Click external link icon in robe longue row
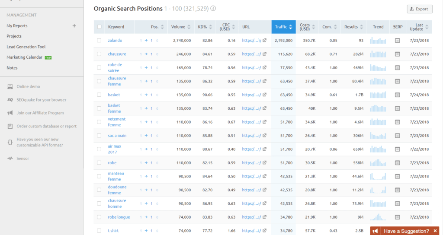 (x=264, y=217)
